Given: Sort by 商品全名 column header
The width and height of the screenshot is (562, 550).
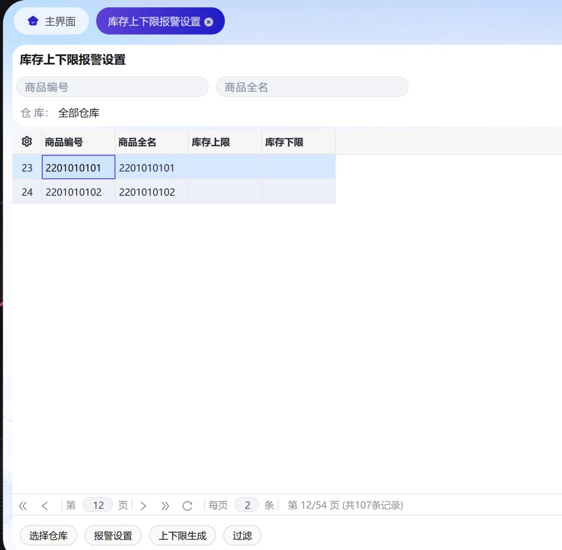Looking at the screenshot, I should (151, 142).
